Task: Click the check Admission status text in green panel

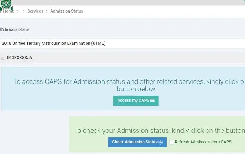Action: pos(159,131)
